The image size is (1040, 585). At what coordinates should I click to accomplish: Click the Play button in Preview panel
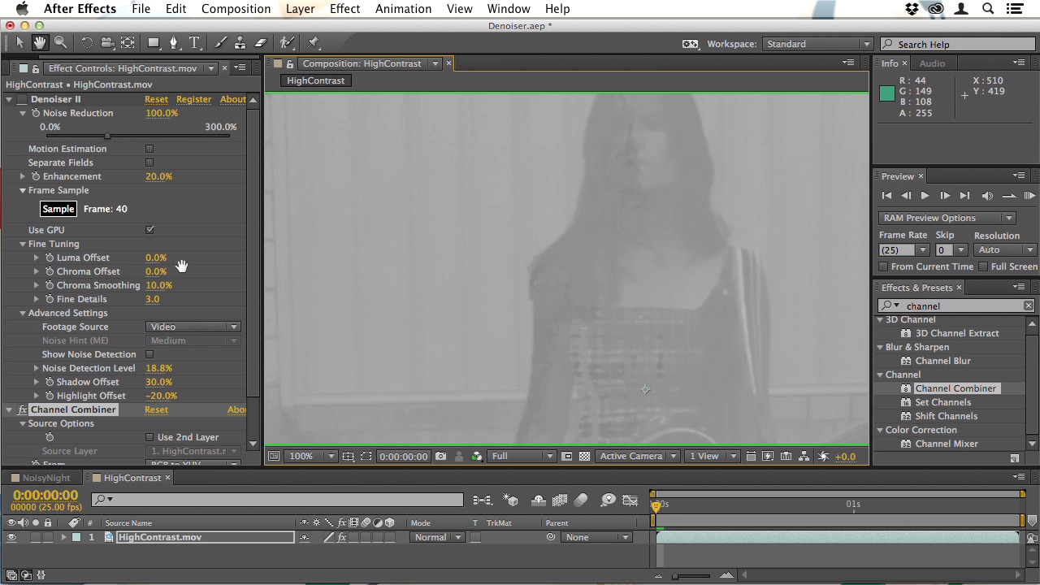pos(925,196)
